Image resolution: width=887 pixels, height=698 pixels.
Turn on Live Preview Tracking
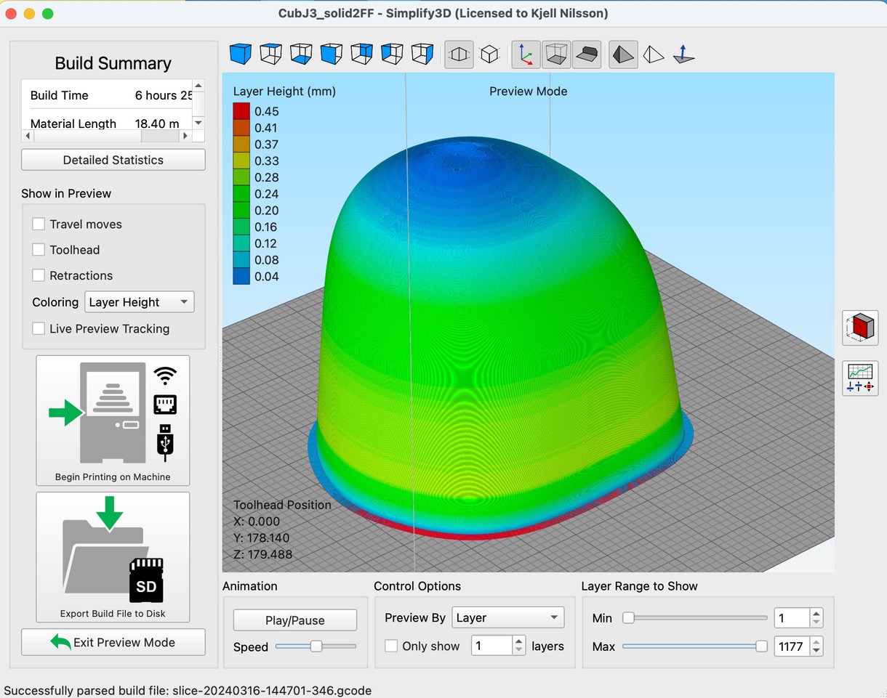click(x=39, y=329)
